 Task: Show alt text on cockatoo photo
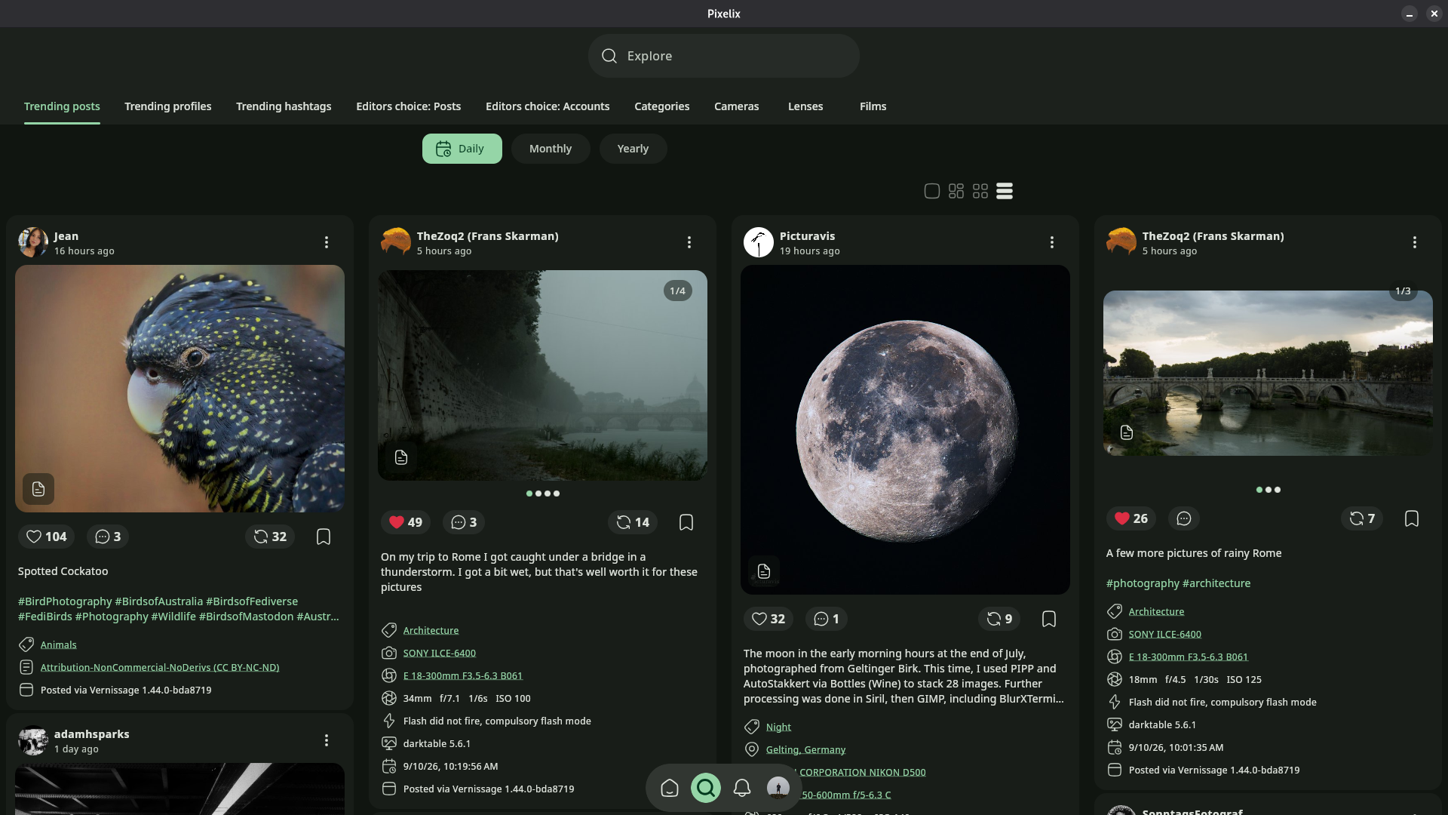[x=38, y=489]
